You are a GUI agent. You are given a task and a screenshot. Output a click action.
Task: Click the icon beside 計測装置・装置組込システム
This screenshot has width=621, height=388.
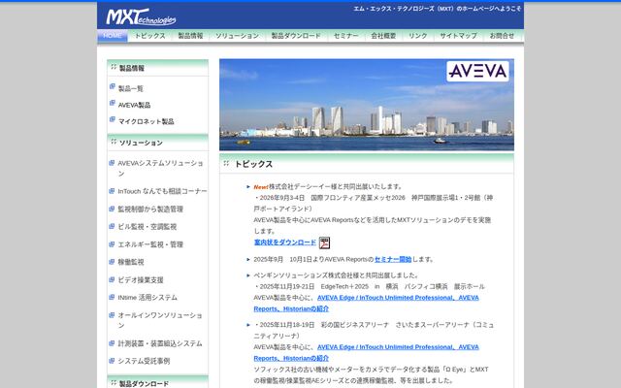[x=112, y=342]
